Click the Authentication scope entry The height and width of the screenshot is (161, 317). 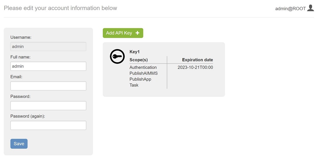143,67
